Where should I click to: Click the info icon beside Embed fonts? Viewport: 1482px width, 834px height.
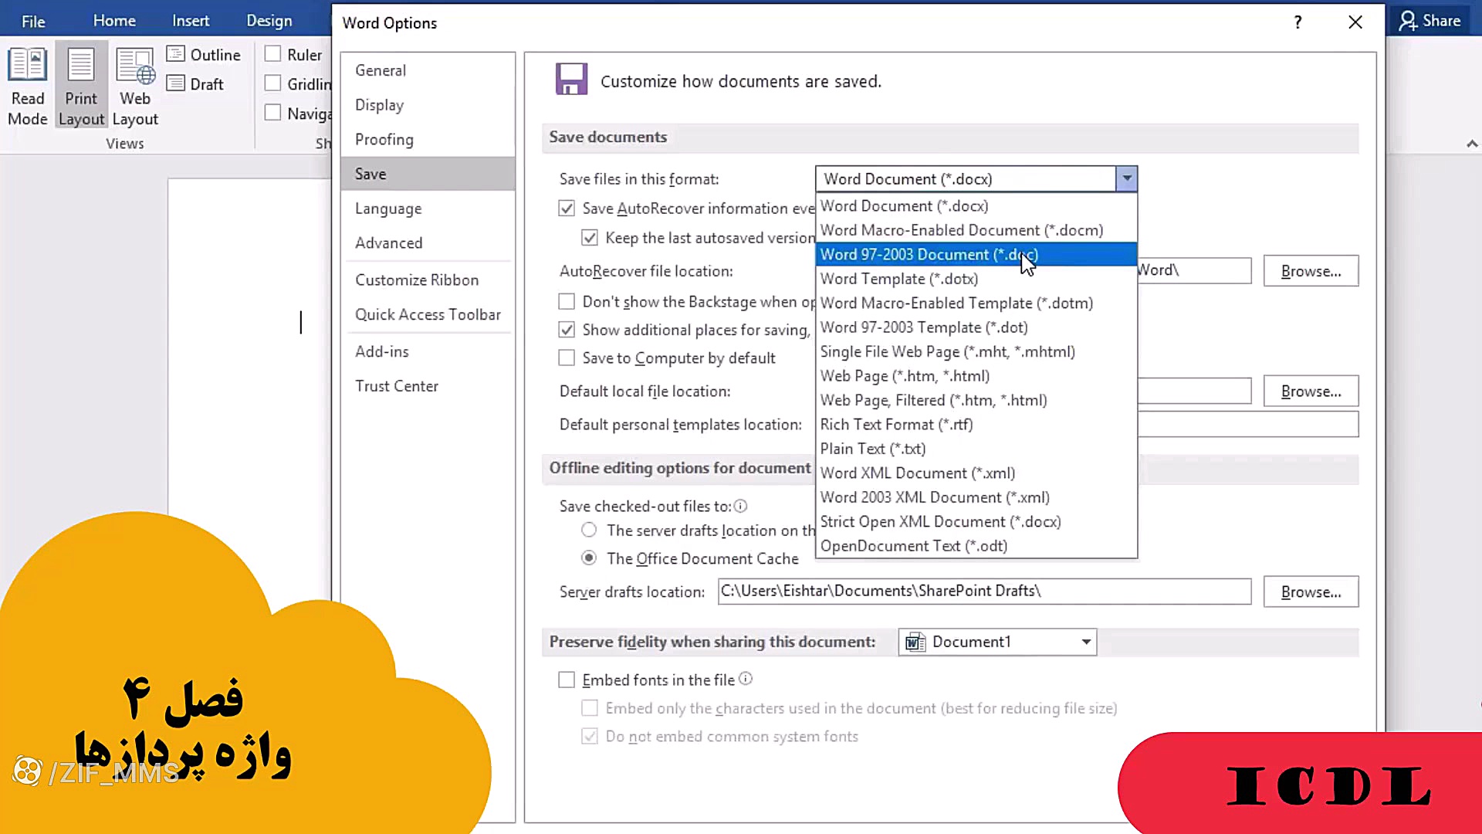pyautogui.click(x=746, y=679)
